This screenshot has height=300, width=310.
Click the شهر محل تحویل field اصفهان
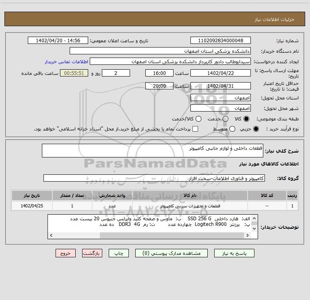pos(221,108)
